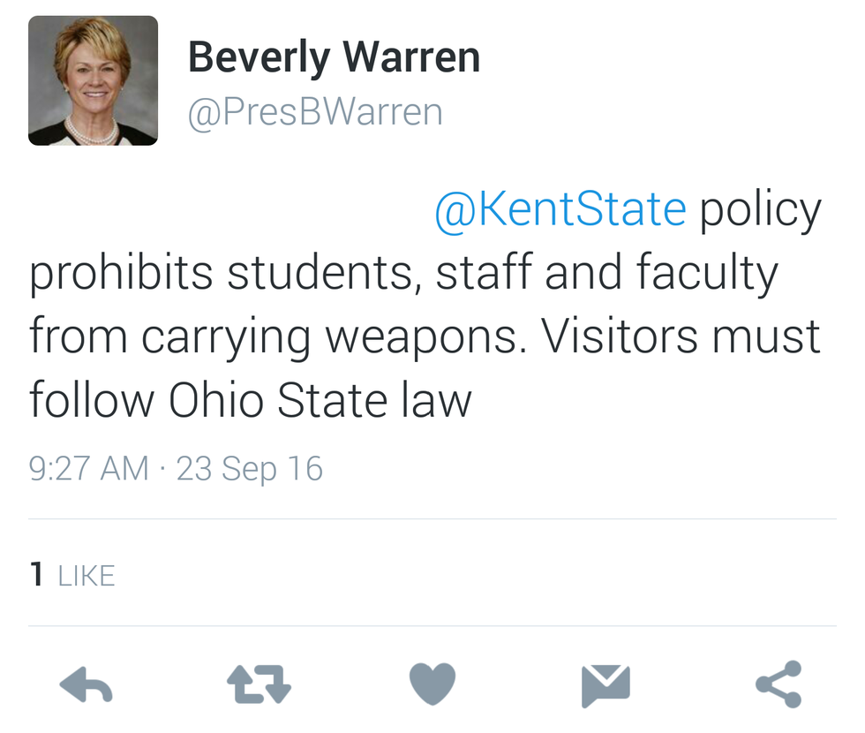This screenshot has height=733, width=865.
Task: Click the line "prohibits students, staff and faculty"
Action: [403, 274]
